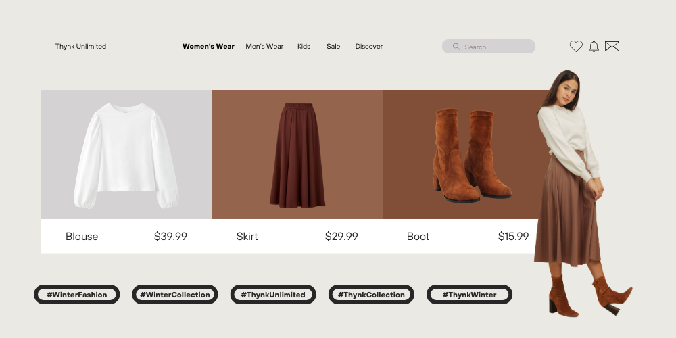Viewport: 676px width, 338px height.
Task: Open notifications with the bell icon
Action: pyautogui.click(x=594, y=47)
